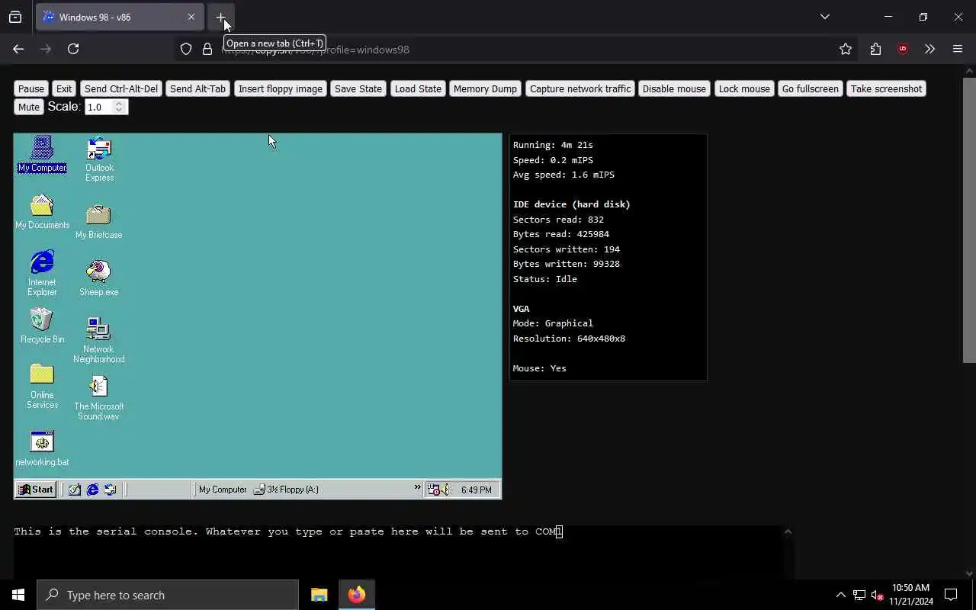Select the Internet Explorer desktop icon
The width and height of the screenshot is (976, 610).
[x=42, y=272]
